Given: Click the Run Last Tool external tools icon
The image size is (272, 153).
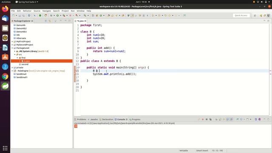Looking at the screenshot, I should tap(64, 15).
